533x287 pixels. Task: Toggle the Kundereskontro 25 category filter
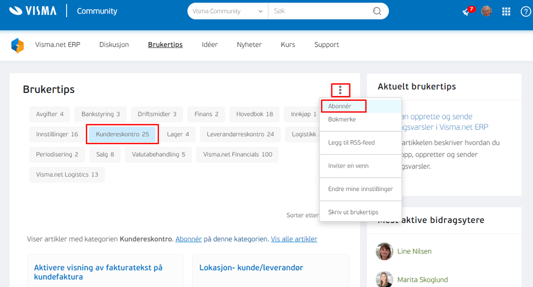(122, 134)
